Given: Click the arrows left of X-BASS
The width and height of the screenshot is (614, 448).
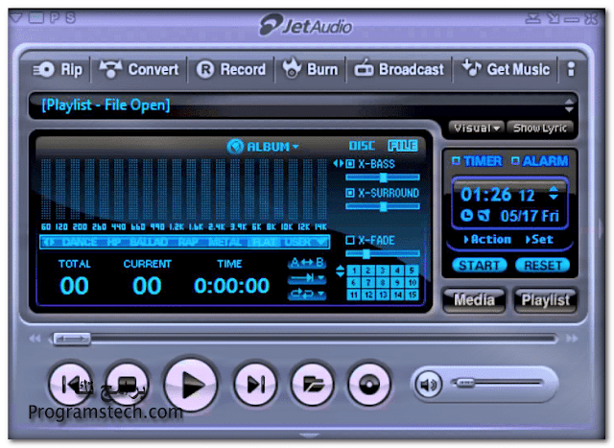Looking at the screenshot, I should coord(338,163).
